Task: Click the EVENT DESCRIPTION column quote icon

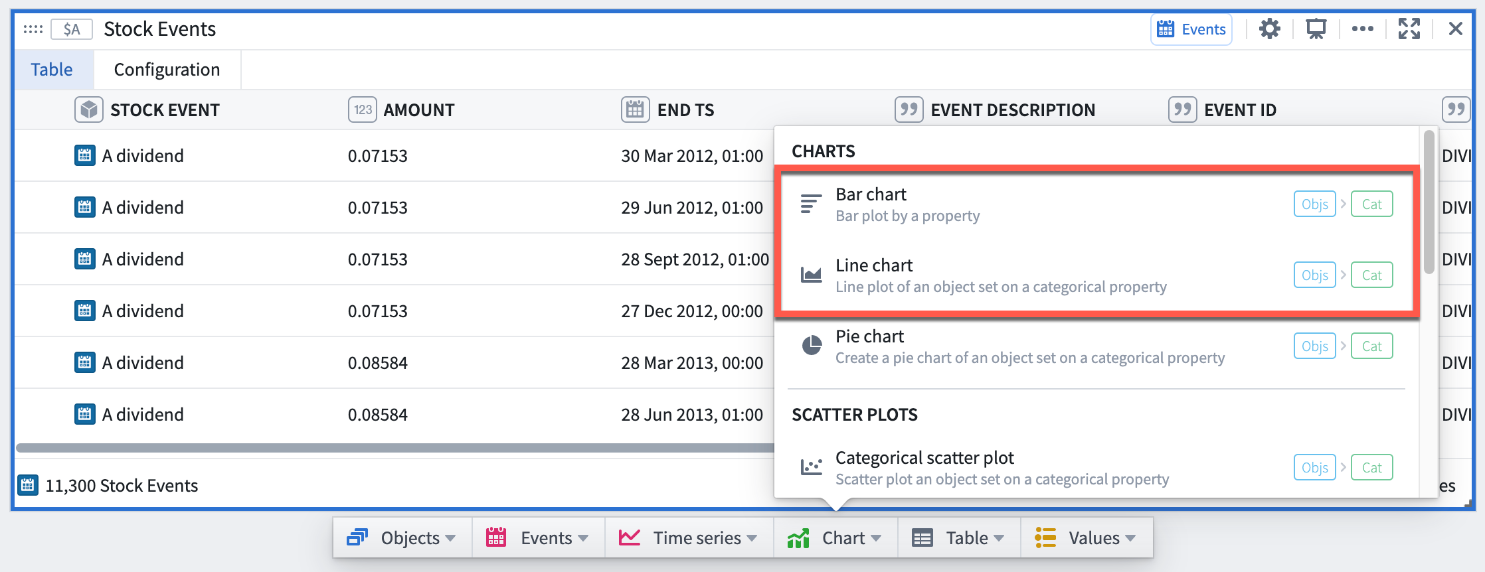Action: point(909,109)
